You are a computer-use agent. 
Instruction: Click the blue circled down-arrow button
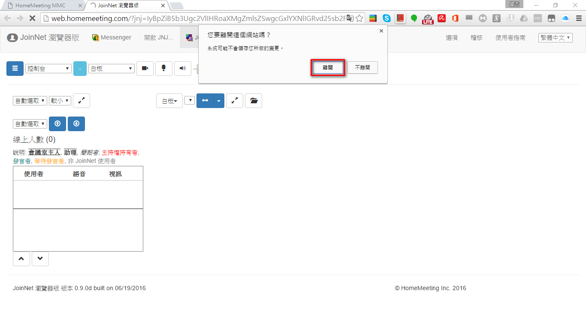pyautogui.click(x=76, y=123)
